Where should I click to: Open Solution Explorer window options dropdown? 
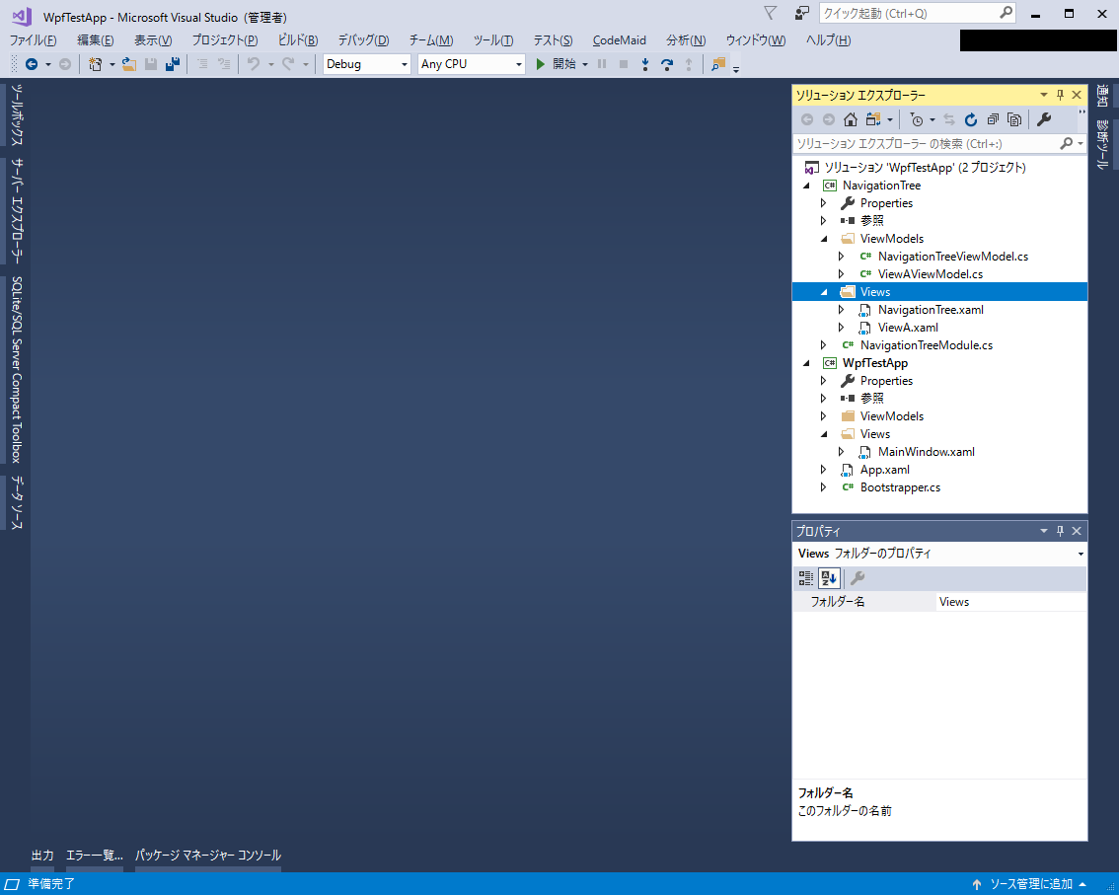pyautogui.click(x=1043, y=95)
